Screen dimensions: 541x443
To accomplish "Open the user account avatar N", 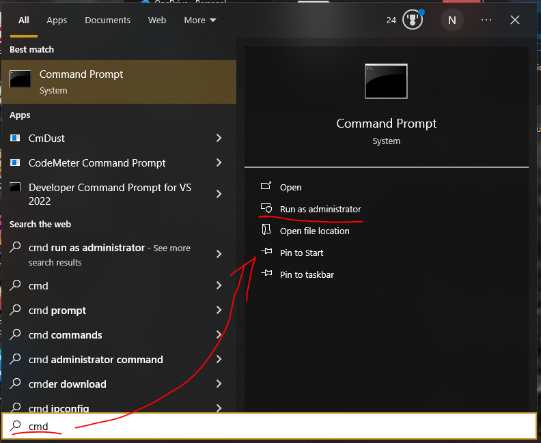I will point(452,20).
